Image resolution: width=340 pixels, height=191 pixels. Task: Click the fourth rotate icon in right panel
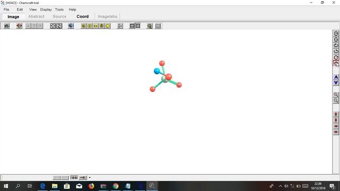(336, 51)
